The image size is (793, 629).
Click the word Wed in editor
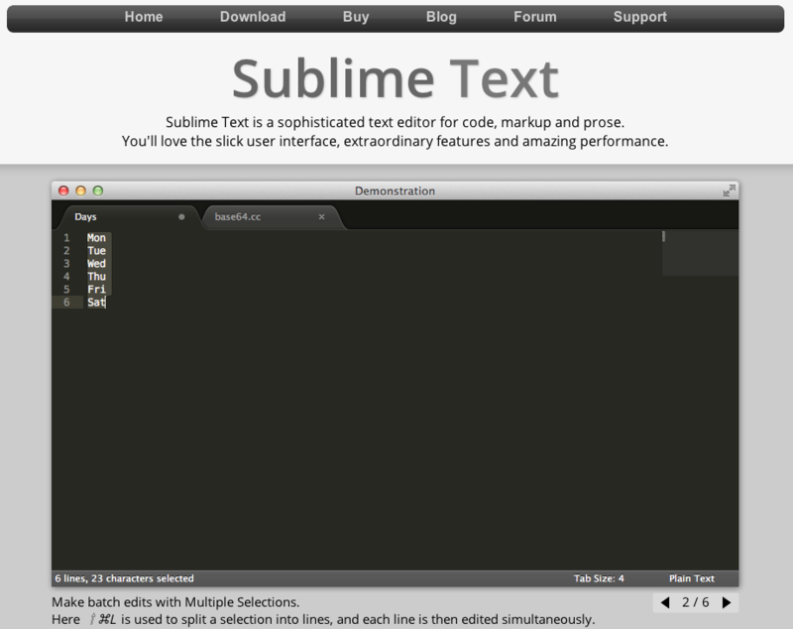pyautogui.click(x=96, y=264)
